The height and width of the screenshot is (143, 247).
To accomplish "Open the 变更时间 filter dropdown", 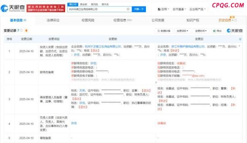I will pos(201,31).
